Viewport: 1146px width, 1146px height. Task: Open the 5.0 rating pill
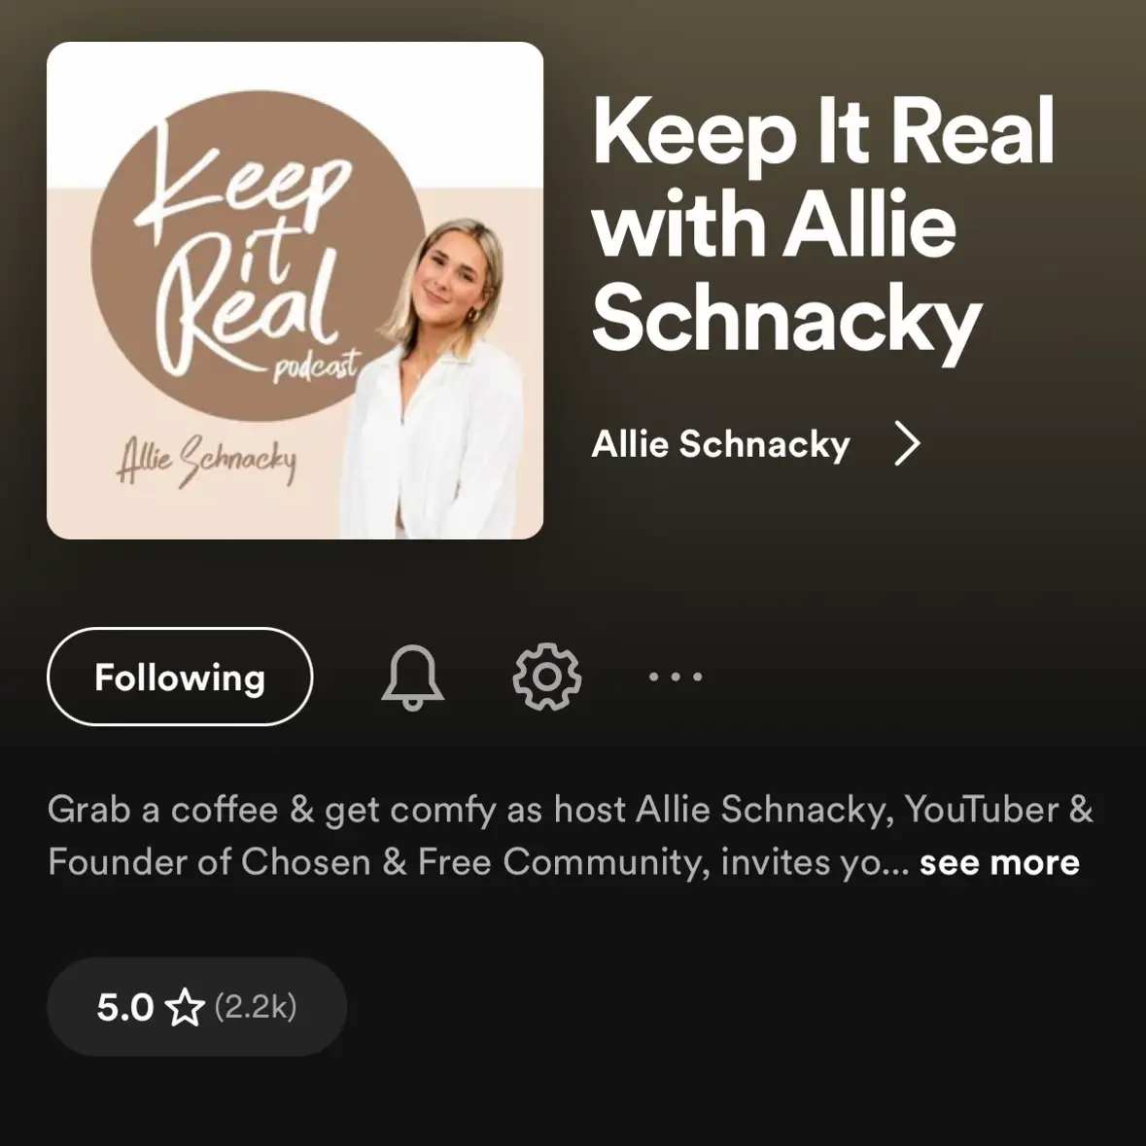tap(196, 1006)
